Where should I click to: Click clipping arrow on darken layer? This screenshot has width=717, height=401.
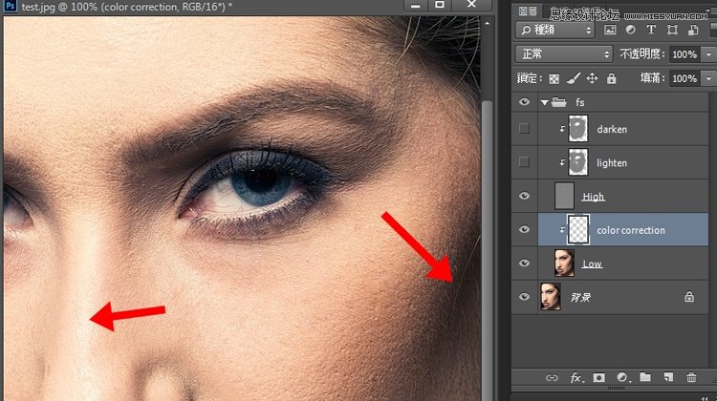coord(562,129)
